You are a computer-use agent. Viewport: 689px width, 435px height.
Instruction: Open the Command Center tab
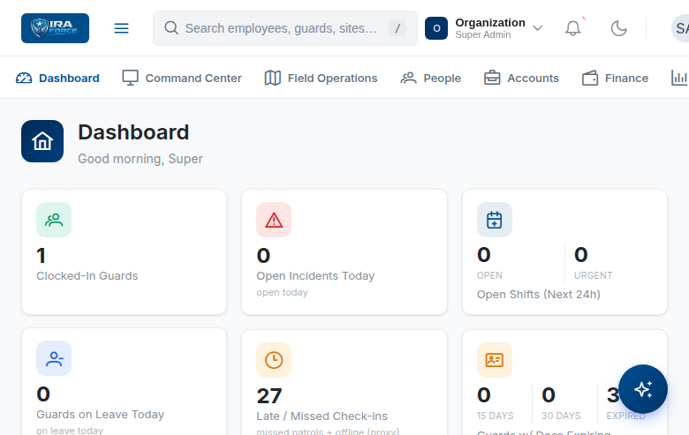182,78
